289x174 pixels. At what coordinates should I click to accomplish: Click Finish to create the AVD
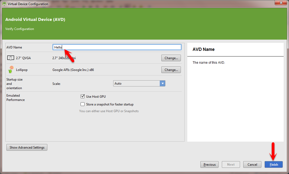[273, 165]
